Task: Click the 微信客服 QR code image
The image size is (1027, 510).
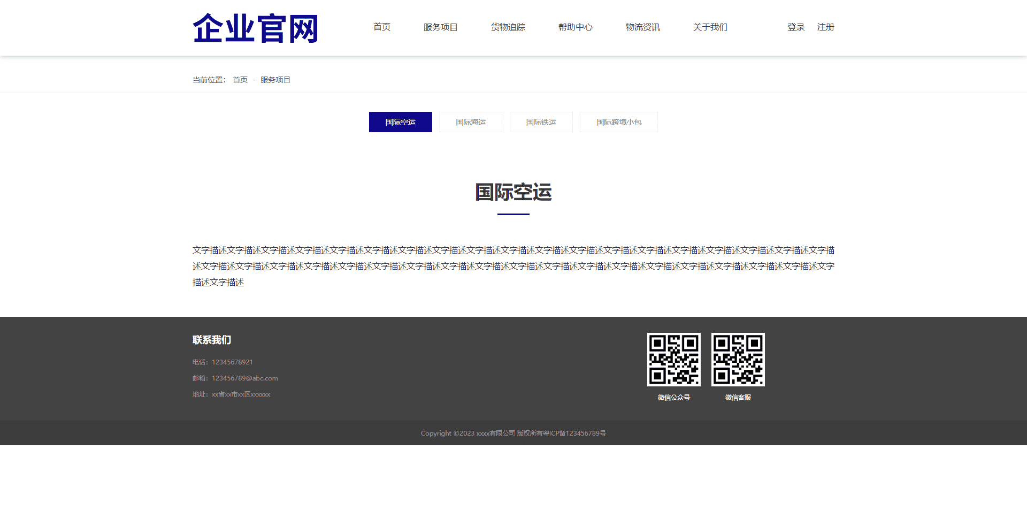Action: click(x=738, y=360)
